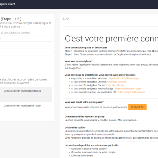Open the 'Extension Microsoft Edge' link
The height and width of the screenshot is (158, 158).
coord(128,88)
